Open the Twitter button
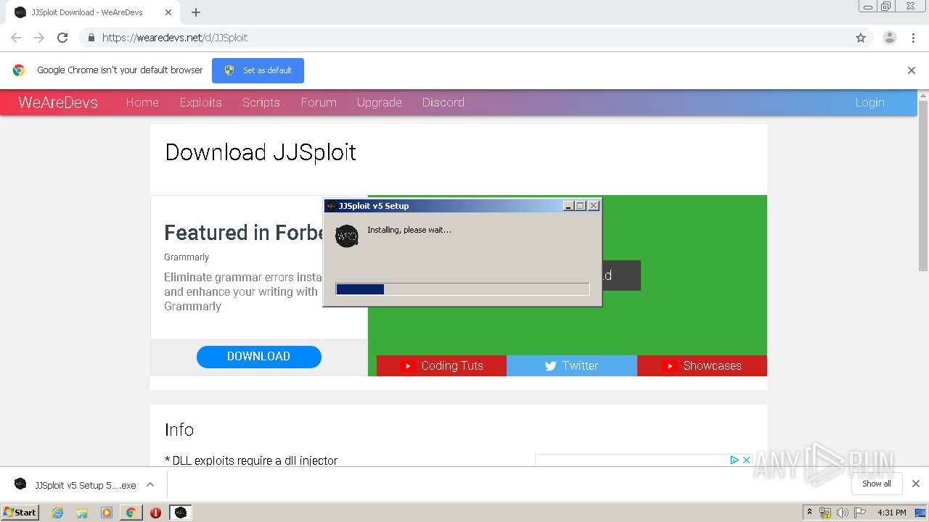 tap(572, 365)
